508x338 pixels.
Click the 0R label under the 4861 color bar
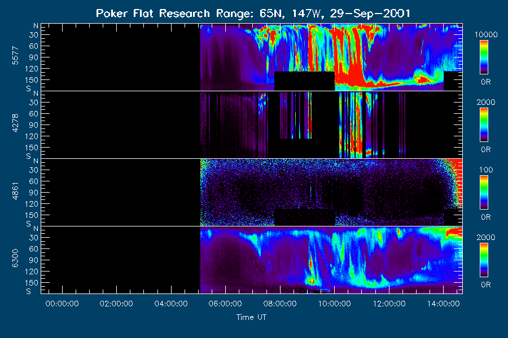[x=485, y=217]
